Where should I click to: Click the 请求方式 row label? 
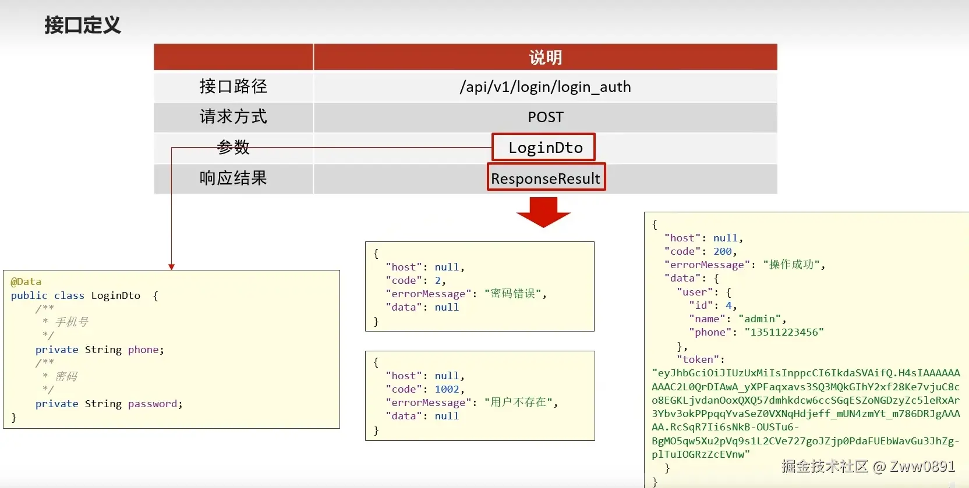(233, 117)
